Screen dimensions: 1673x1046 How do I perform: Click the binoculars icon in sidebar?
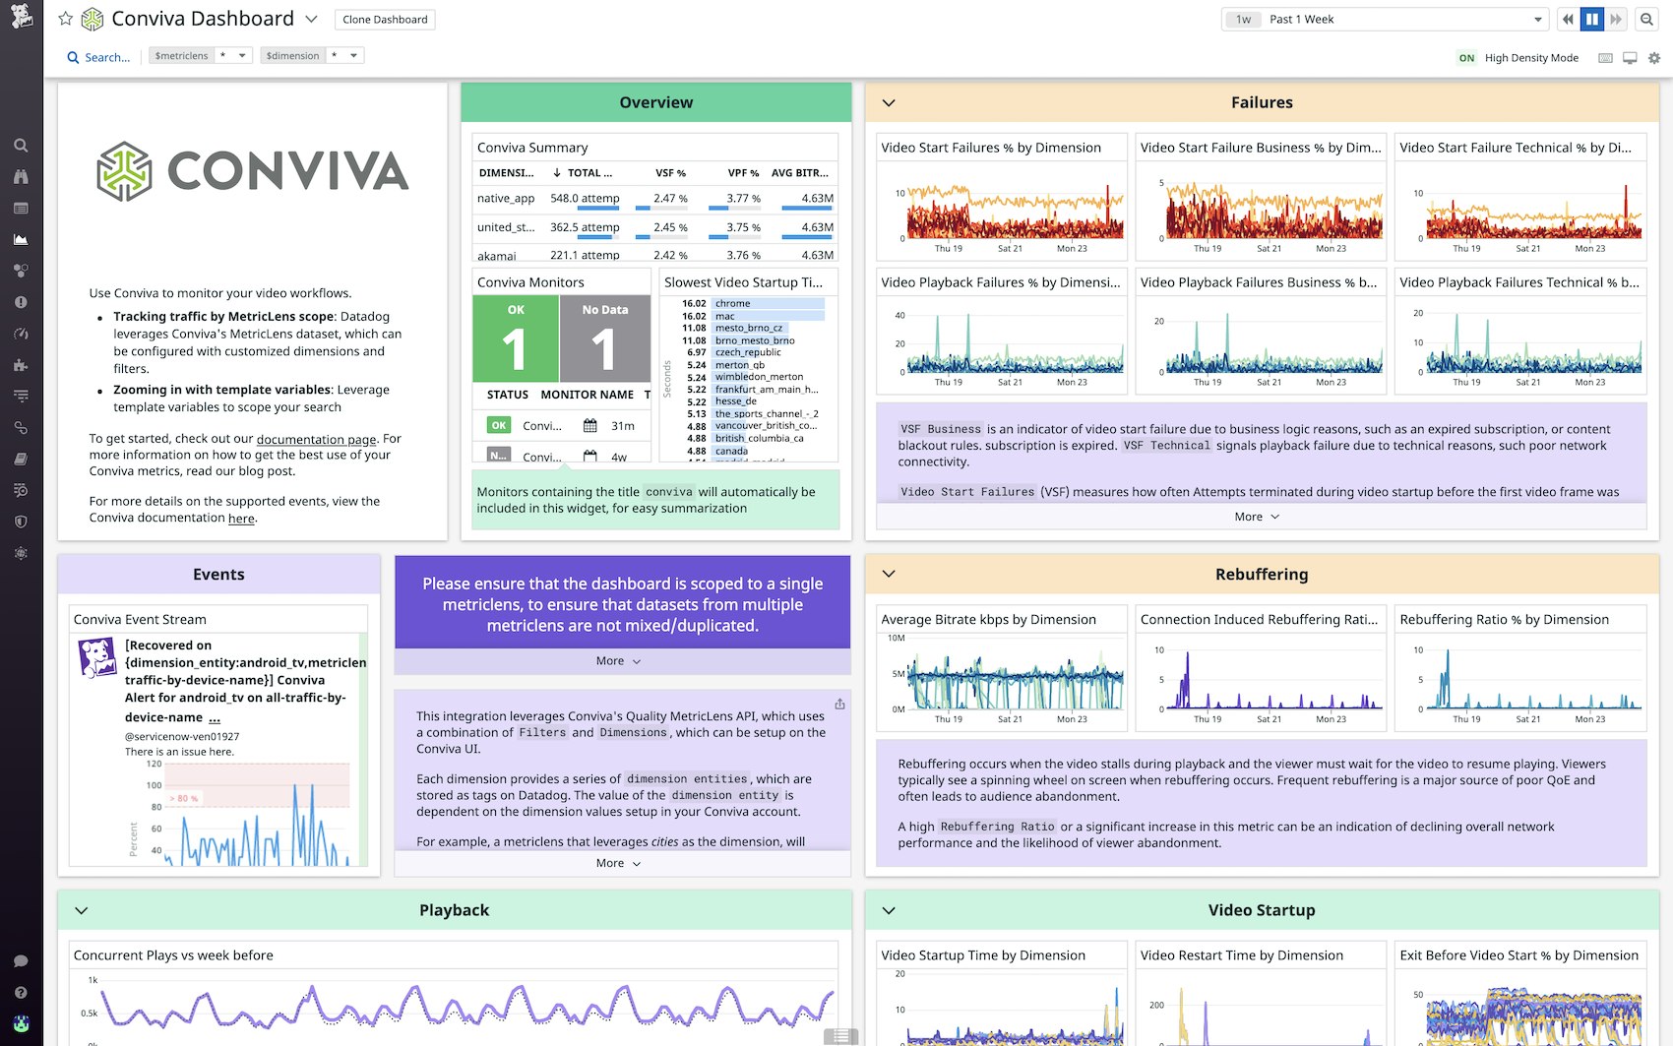(21, 177)
